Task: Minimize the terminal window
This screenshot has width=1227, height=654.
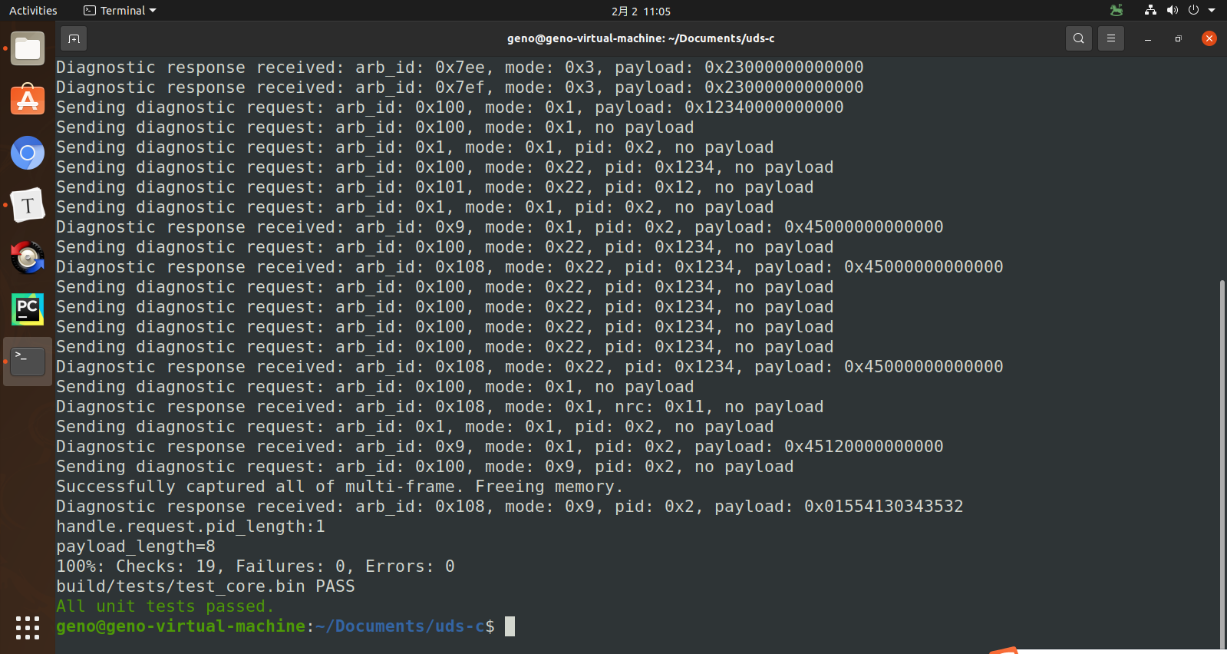Action: (x=1148, y=38)
